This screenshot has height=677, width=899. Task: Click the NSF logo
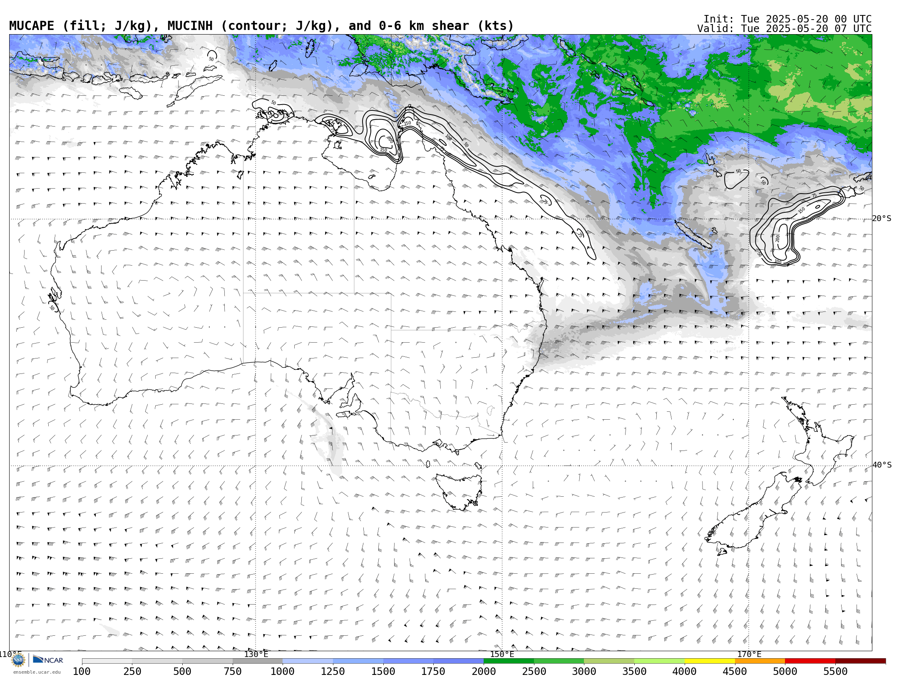click(18, 660)
